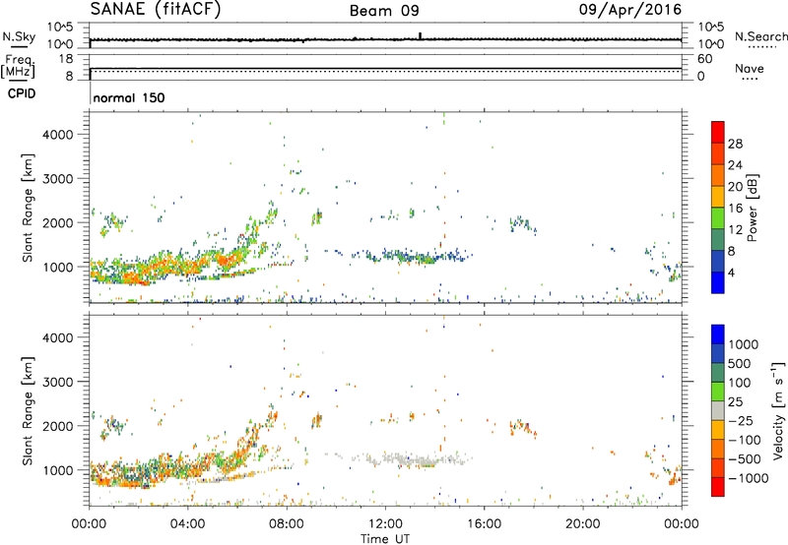Click the Time UT axis label

385,539
